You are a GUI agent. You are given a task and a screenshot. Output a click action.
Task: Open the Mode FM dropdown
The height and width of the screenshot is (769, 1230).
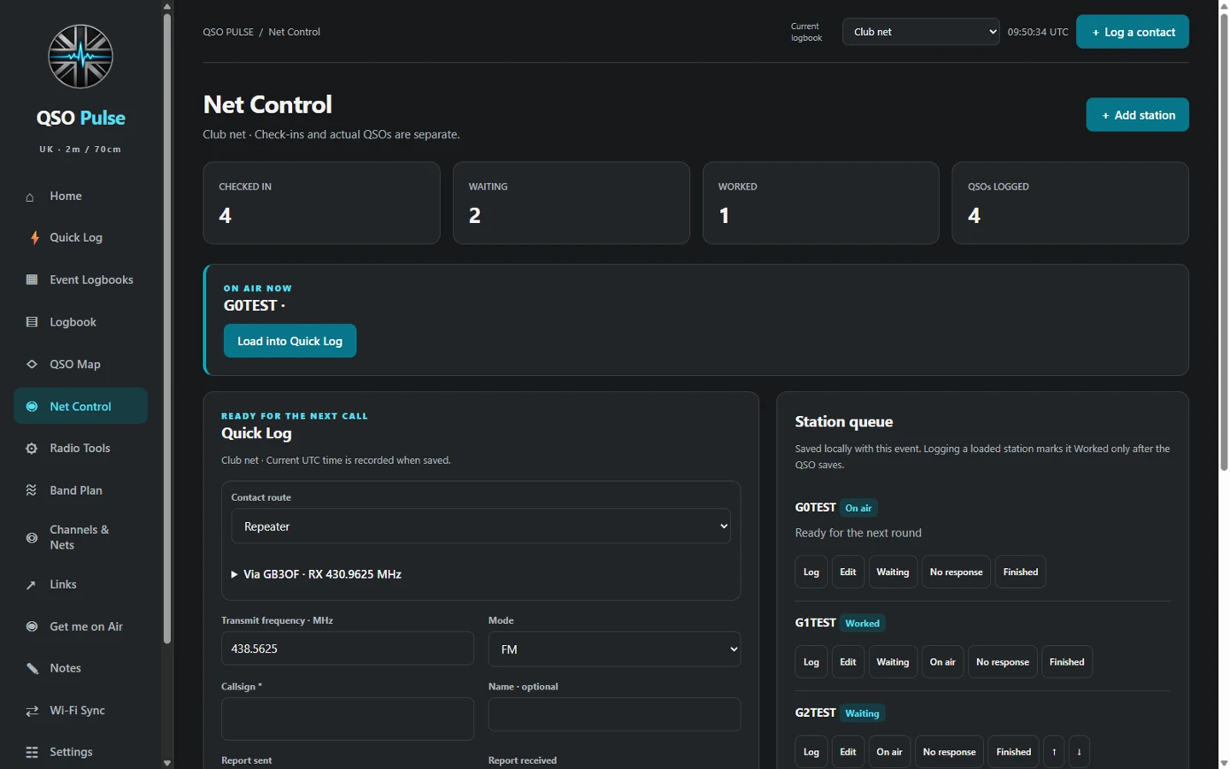pos(614,649)
